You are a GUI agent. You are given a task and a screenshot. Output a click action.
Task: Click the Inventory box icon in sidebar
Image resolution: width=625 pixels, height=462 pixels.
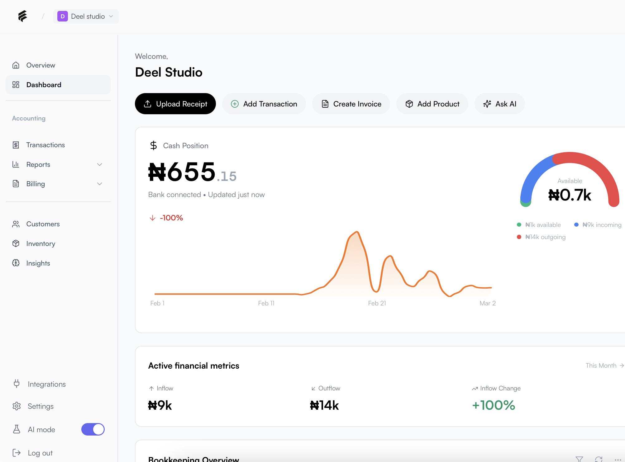[16, 243]
